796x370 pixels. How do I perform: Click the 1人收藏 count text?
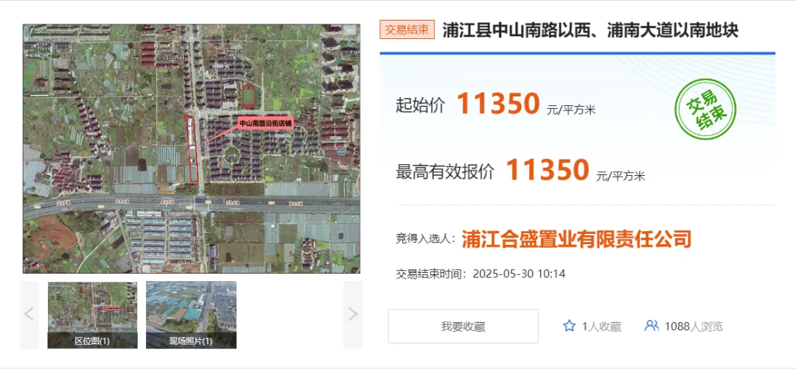601,327
